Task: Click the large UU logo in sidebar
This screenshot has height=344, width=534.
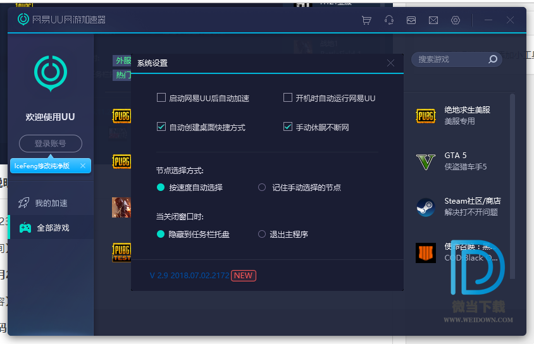Action: tap(51, 73)
